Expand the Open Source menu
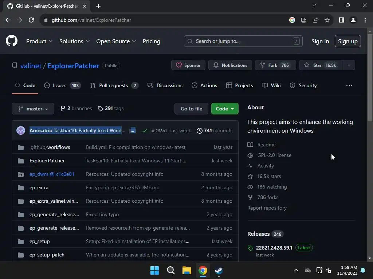 click(x=116, y=41)
